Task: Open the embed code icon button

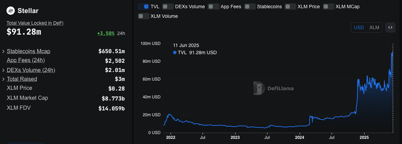Action: [x=390, y=27]
